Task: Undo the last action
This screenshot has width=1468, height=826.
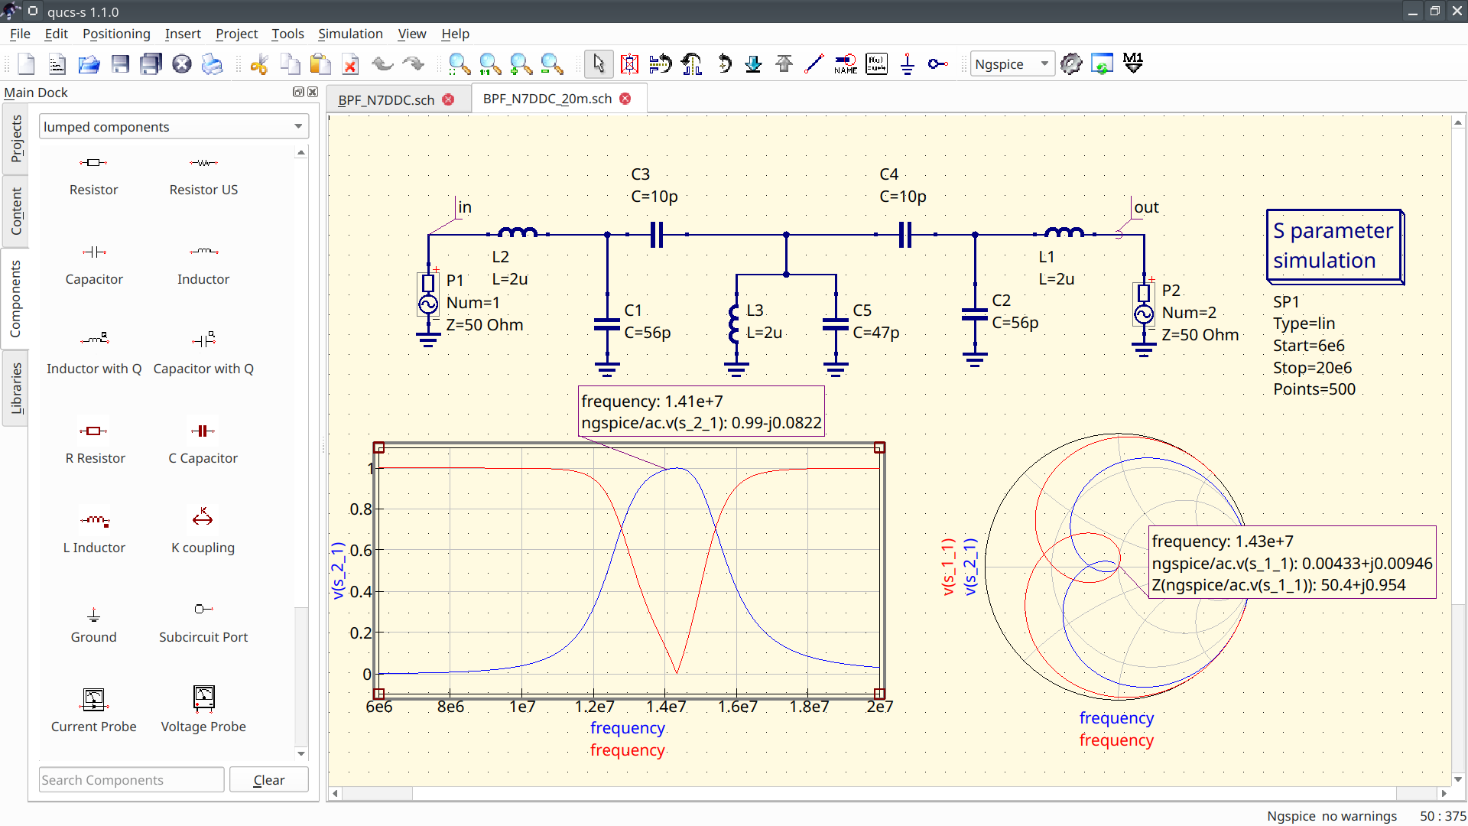Action: click(x=382, y=64)
